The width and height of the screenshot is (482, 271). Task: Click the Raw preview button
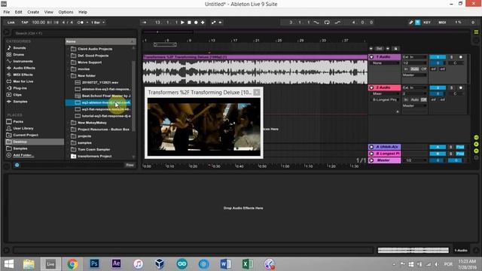coord(130,166)
